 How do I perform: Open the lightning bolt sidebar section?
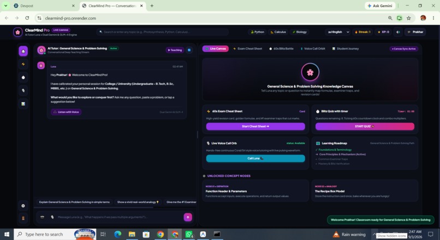[x=23, y=64]
